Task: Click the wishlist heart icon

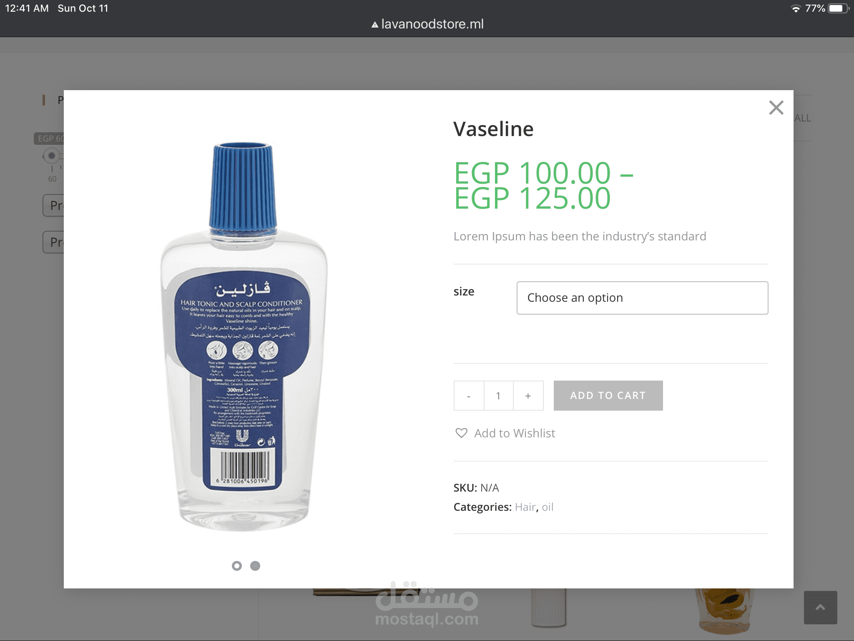Action: (x=461, y=433)
